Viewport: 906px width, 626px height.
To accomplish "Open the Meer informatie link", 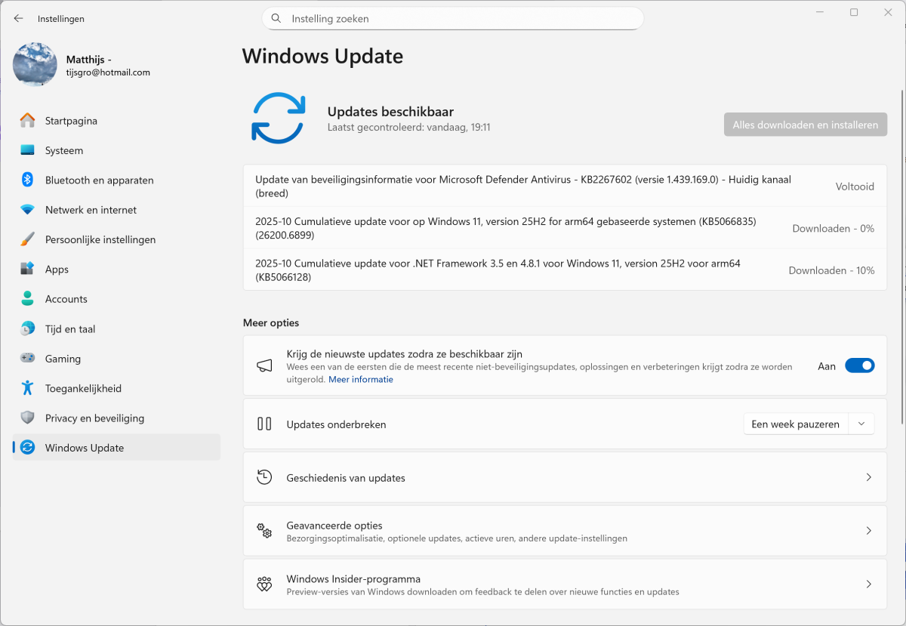I will coord(361,380).
